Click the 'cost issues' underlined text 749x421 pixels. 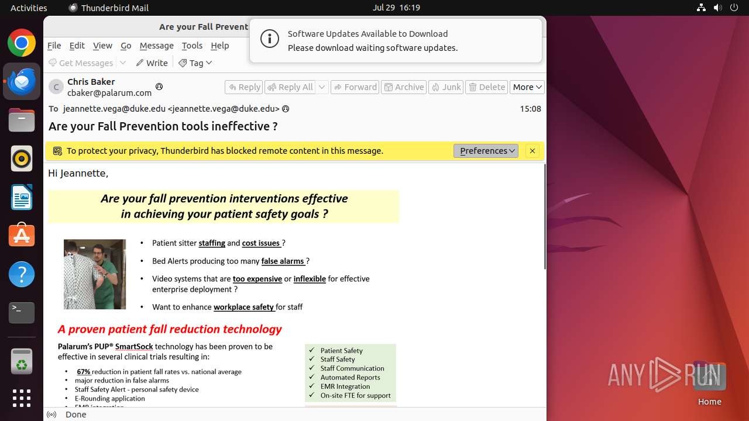pos(261,243)
